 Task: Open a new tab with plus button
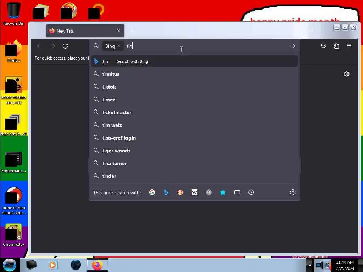pos(133,31)
